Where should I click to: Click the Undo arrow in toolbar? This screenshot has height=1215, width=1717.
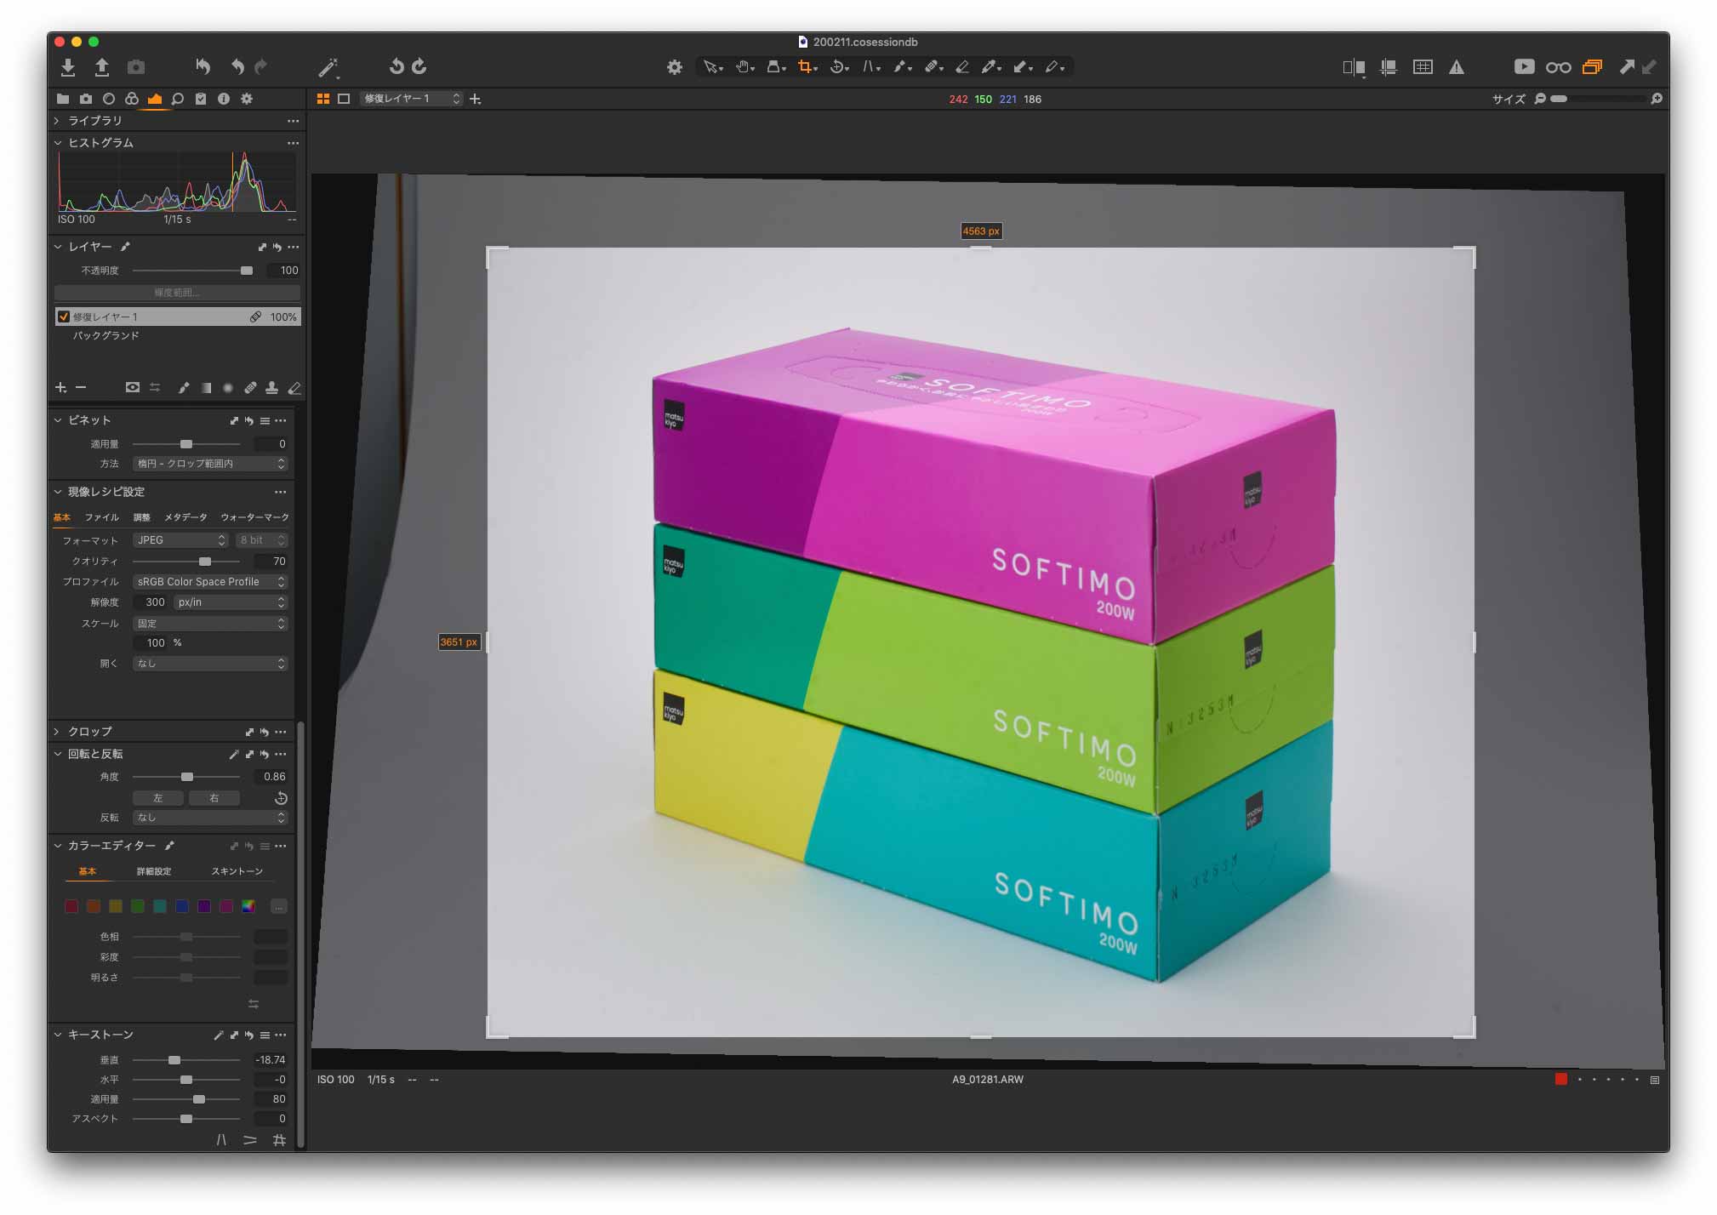click(237, 66)
